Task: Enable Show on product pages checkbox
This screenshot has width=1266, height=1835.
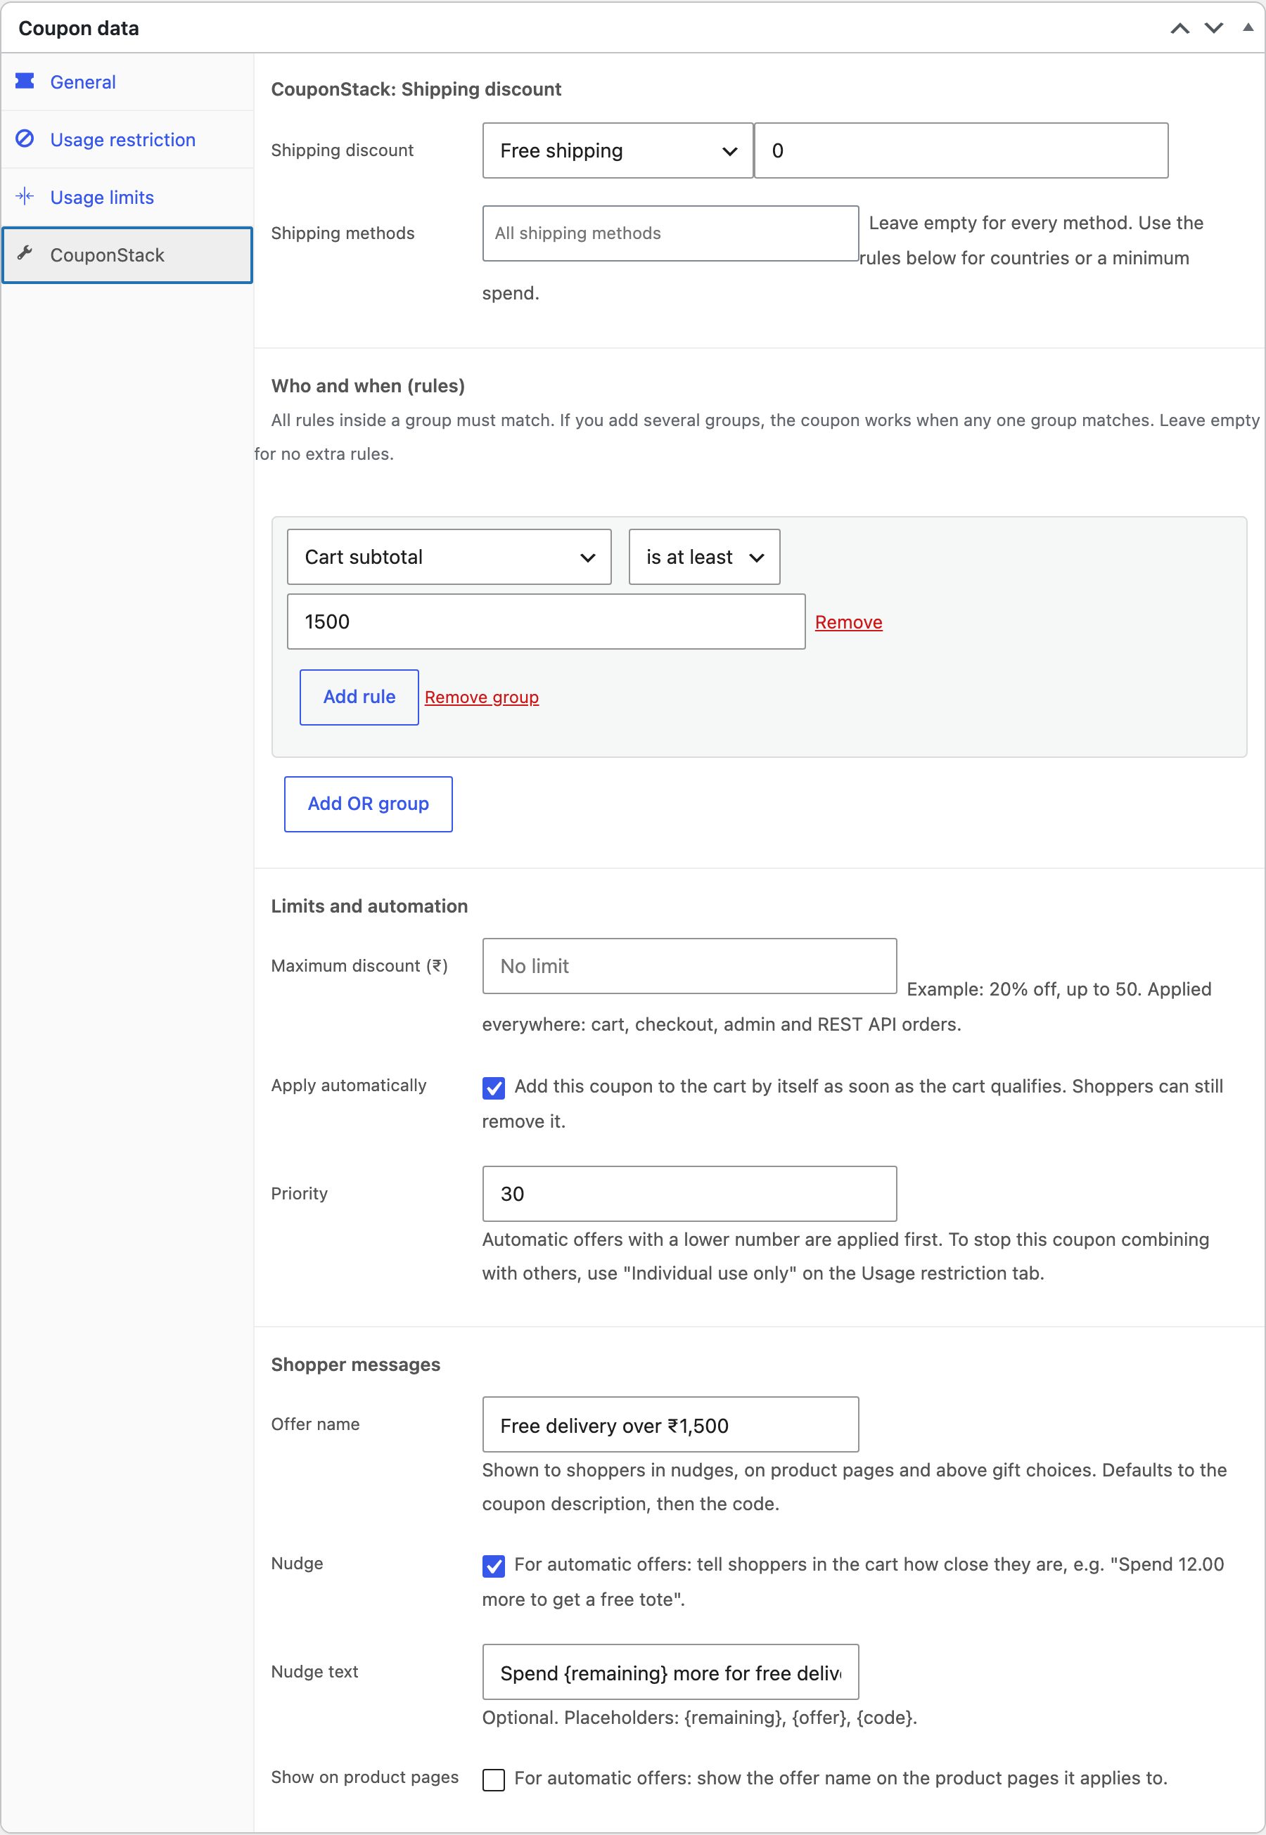Action: [x=494, y=1780]
